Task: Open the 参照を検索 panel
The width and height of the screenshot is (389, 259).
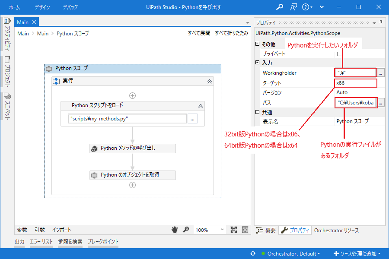Action: click(x=70, y=241)
